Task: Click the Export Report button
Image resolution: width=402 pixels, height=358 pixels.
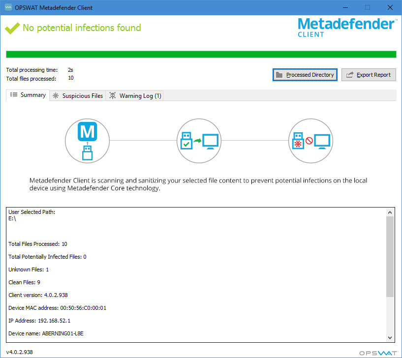Action: pos(369,75)
